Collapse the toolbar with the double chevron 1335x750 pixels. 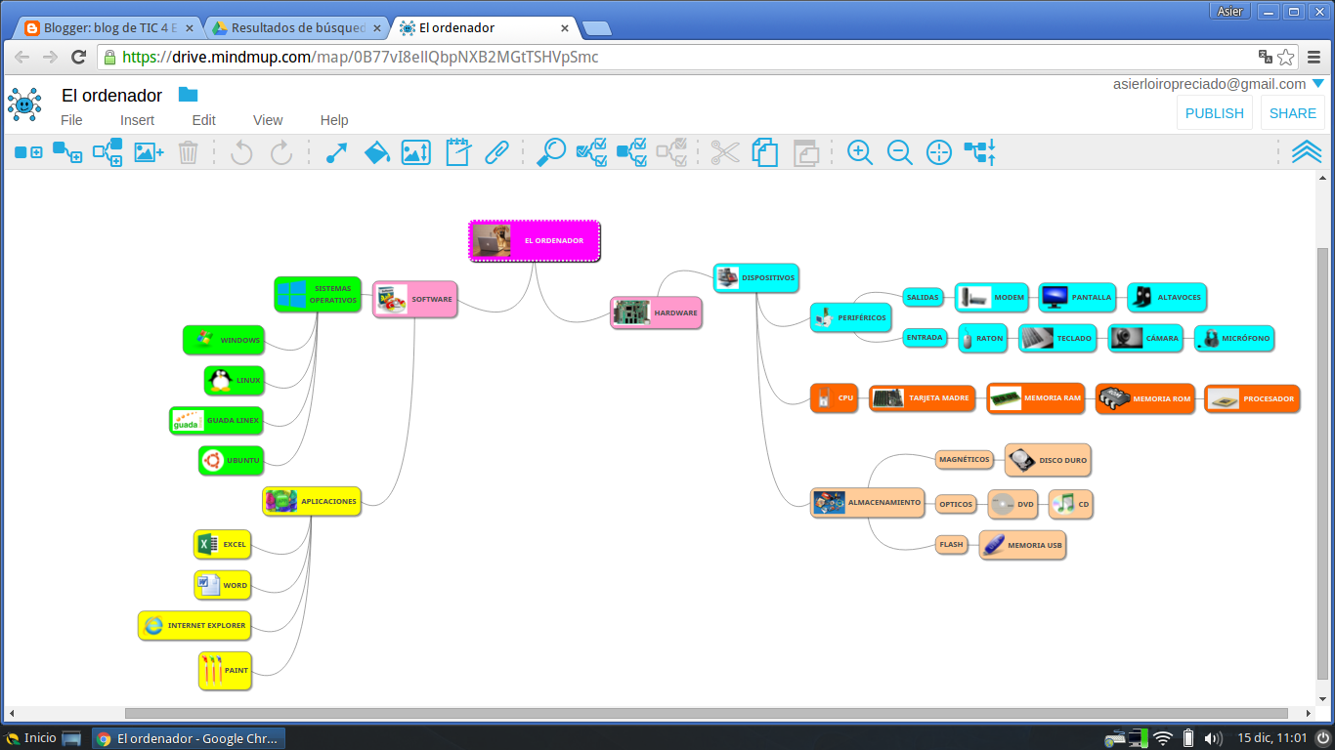(x=1308, y=152)
